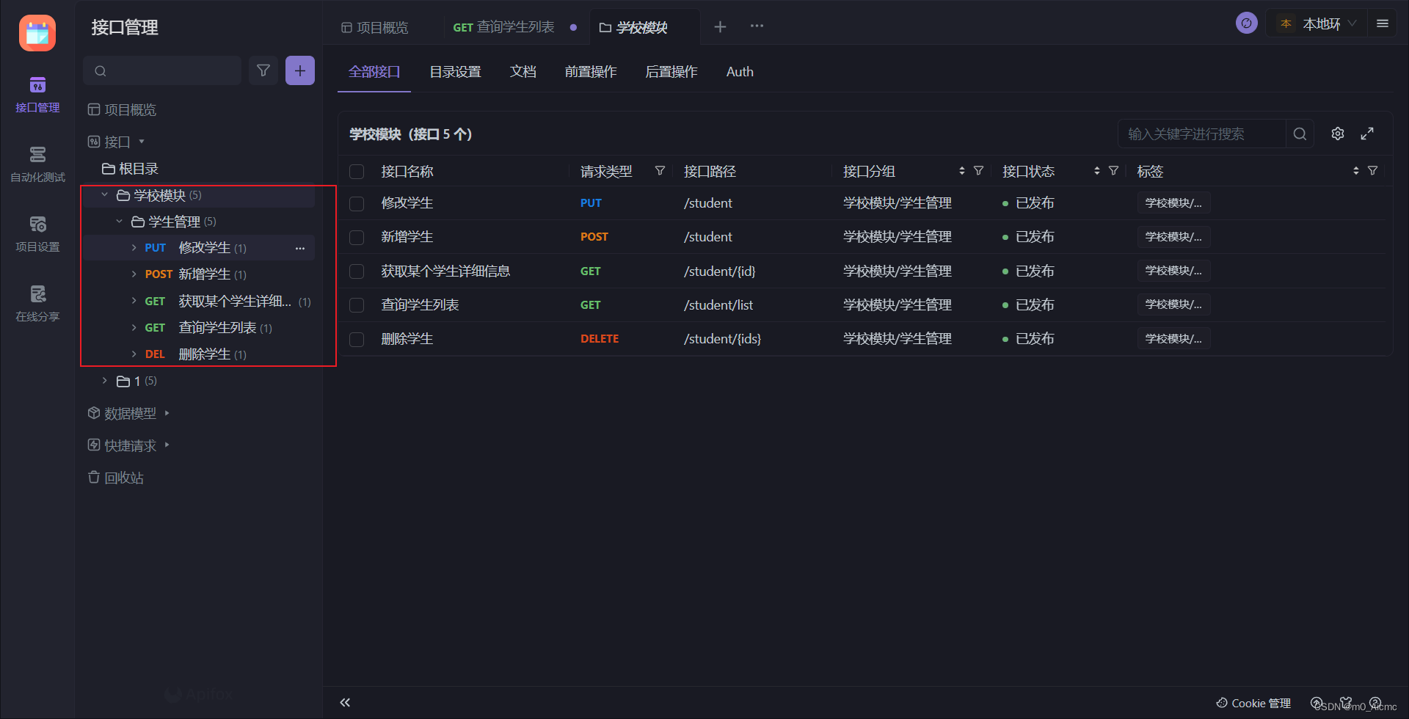1409x719 pixels.
Task: Create a new tab with the plus button
Action: (x=720, y=26)
